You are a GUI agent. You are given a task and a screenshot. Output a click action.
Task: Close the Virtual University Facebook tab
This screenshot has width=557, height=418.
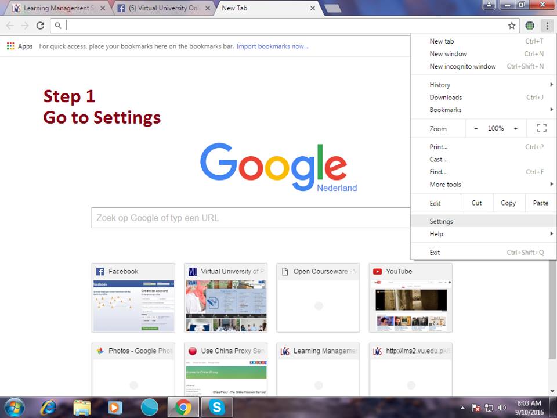click(x=208, y=8)
